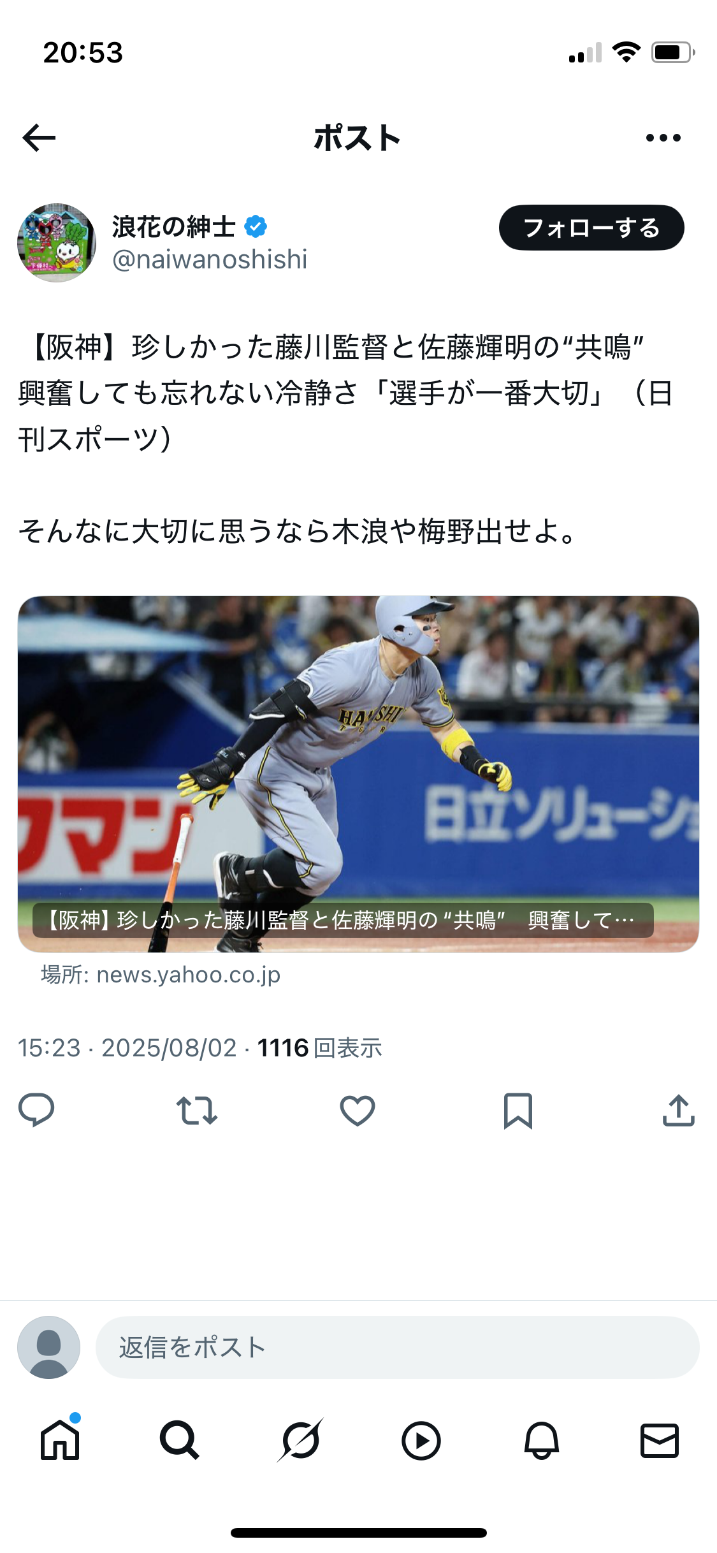717x1553 pixels.
Task: Open 浪花の紳士 profile avatar
Action: click(57, 243)
